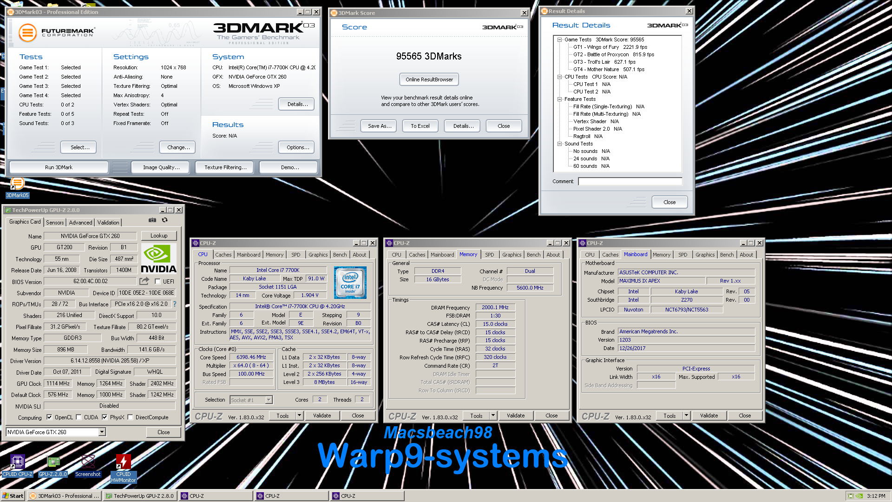This screenshot has height=502, width=892.
Task: Select SPD tab in the Memory CPU-Z window
Action: coord(489,255)
